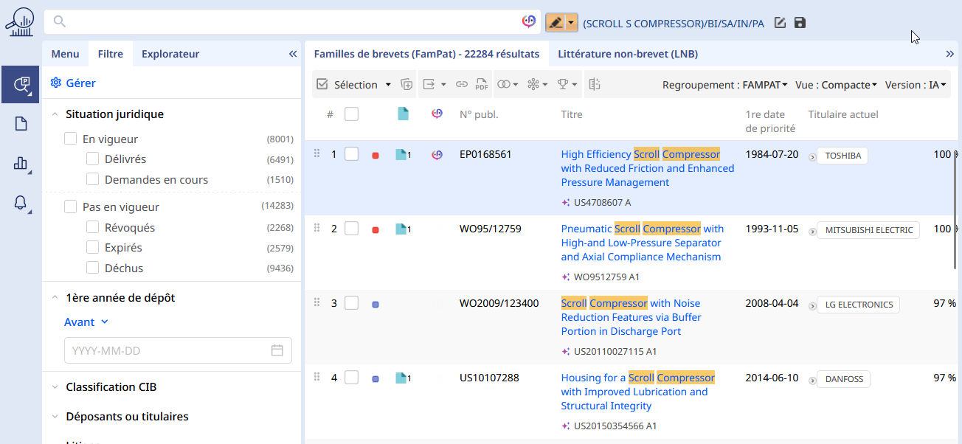Click the link icon in results toolbar
The height and width of the screenshot is (444, 962).
[462, 85]
